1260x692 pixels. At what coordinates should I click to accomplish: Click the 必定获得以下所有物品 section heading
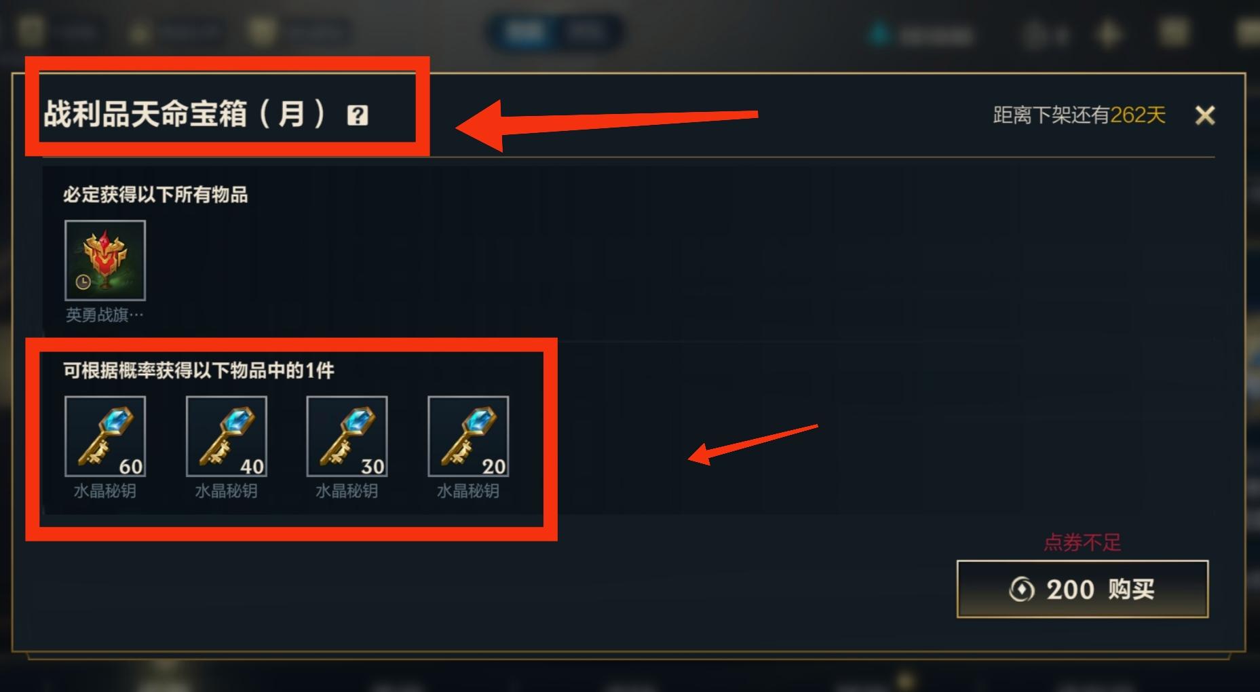(155, 195)
